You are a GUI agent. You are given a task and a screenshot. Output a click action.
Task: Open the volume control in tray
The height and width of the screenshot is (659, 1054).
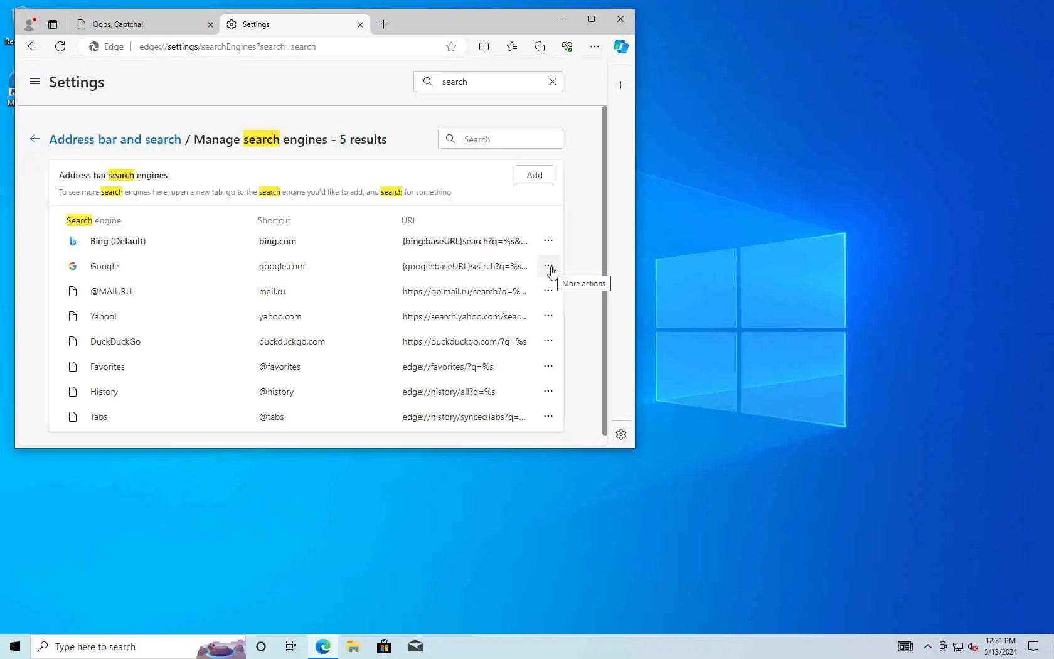(973, 646)
